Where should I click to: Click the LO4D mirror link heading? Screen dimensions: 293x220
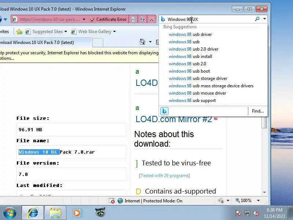click(x=147, y=83)
